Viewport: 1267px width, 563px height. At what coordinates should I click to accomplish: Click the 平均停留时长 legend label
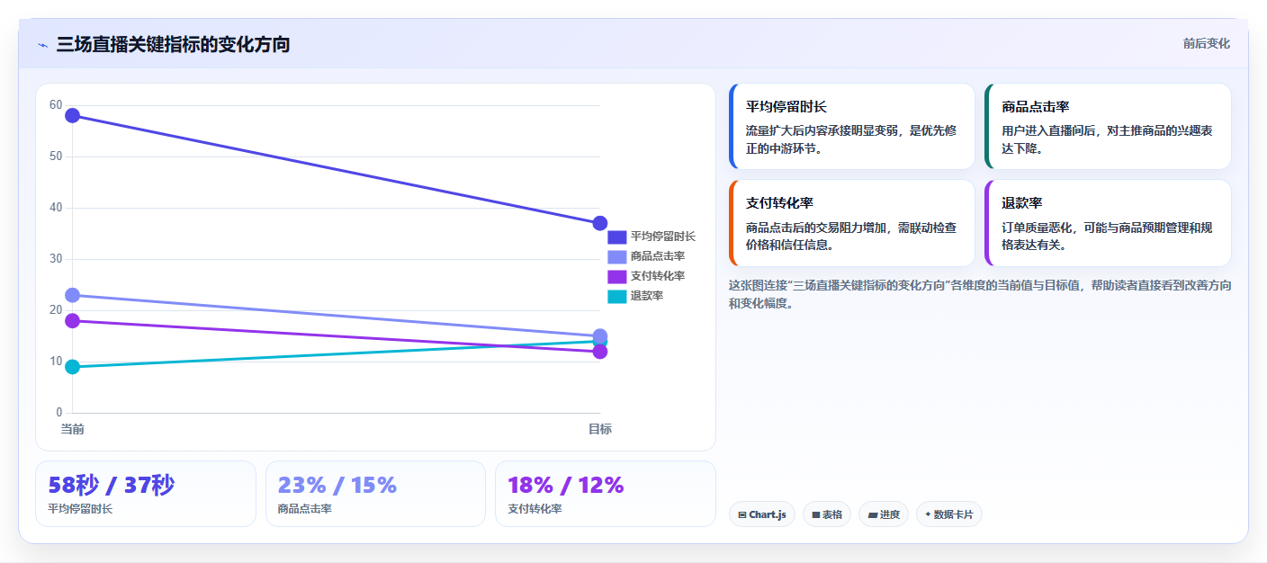(x=663, y=237)
